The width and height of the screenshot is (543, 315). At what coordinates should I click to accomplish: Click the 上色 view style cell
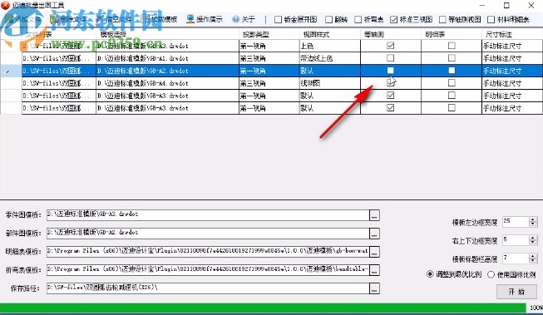point(329,46)
